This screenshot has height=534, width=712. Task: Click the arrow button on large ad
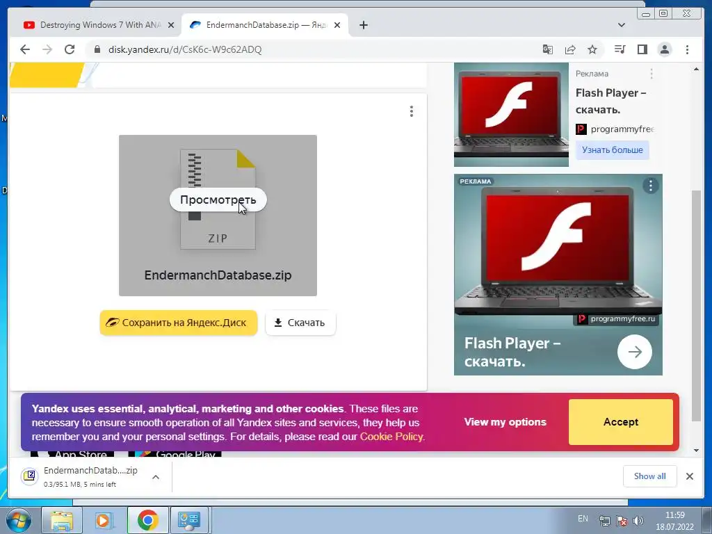click(635, 352)
